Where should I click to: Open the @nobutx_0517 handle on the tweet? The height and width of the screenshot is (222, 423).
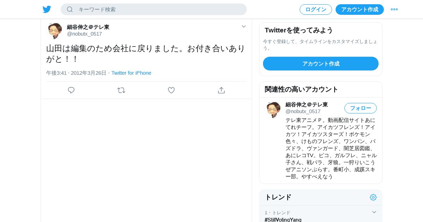click(85, 34)
